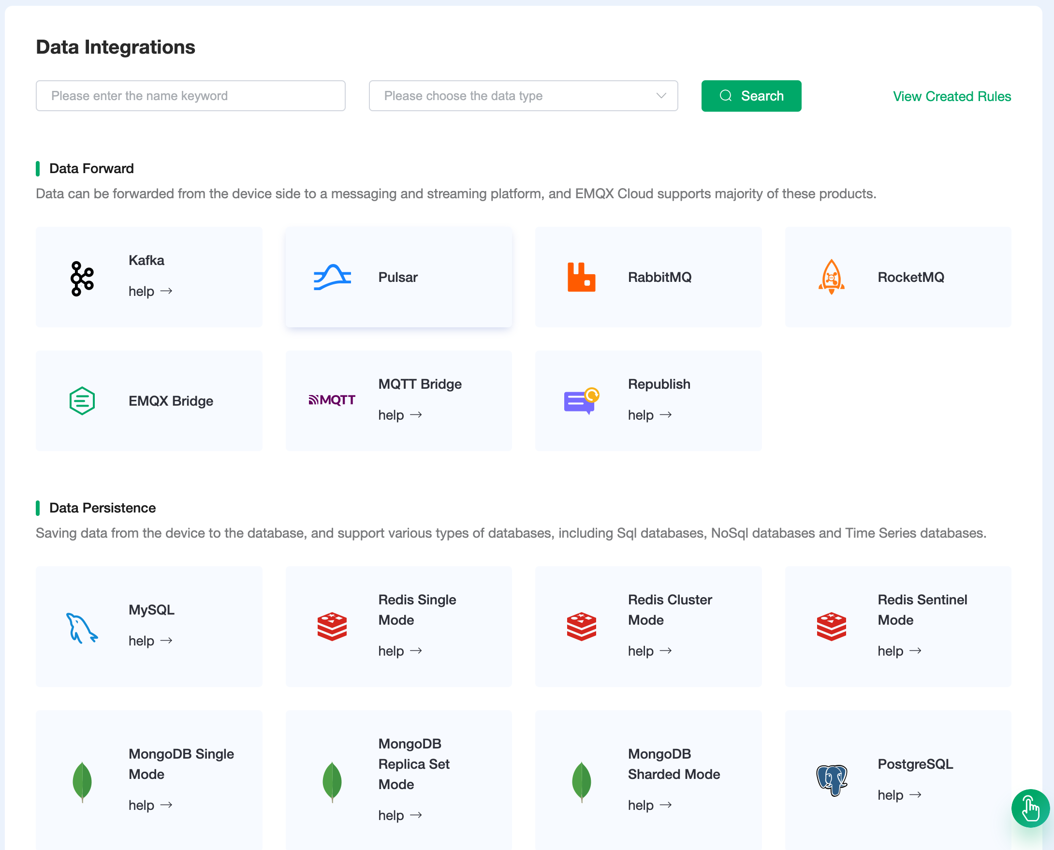
Task: Open MongoDB Replica Set Mode help link
Action: 400,816
